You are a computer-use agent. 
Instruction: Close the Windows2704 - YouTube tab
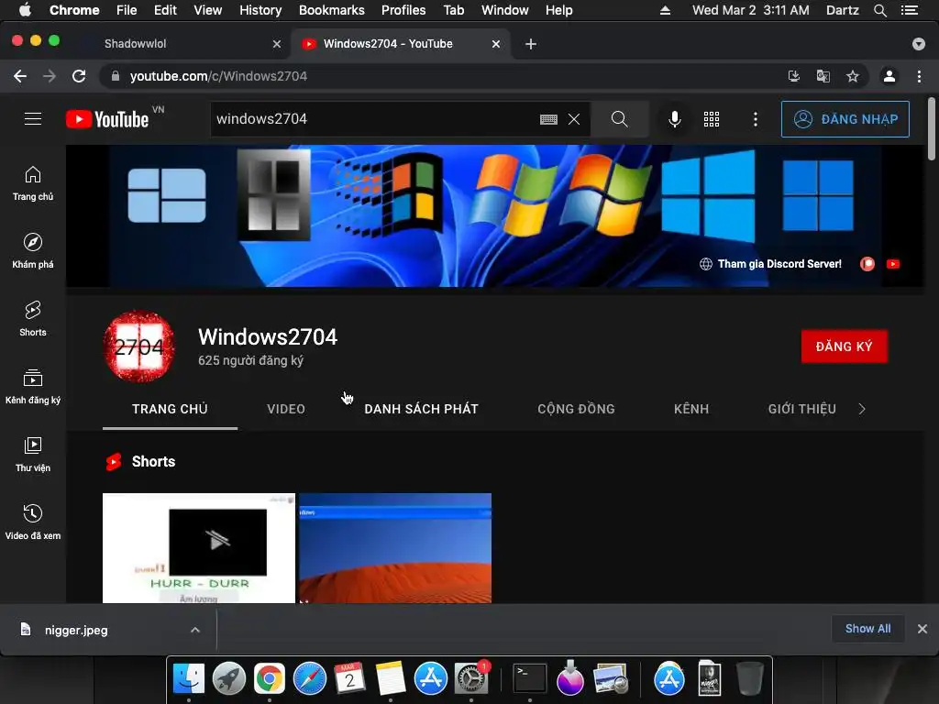(x=496, y=44)
